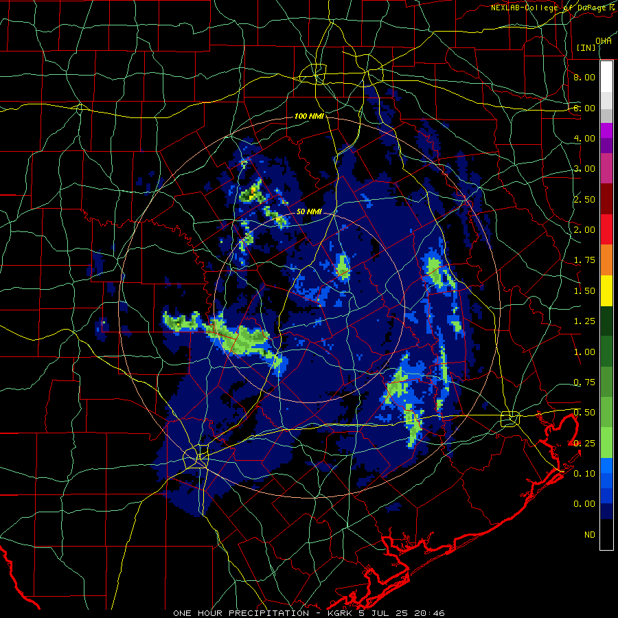
Task: Click the 1.00 legend value
Action: [x=584, y=352]
